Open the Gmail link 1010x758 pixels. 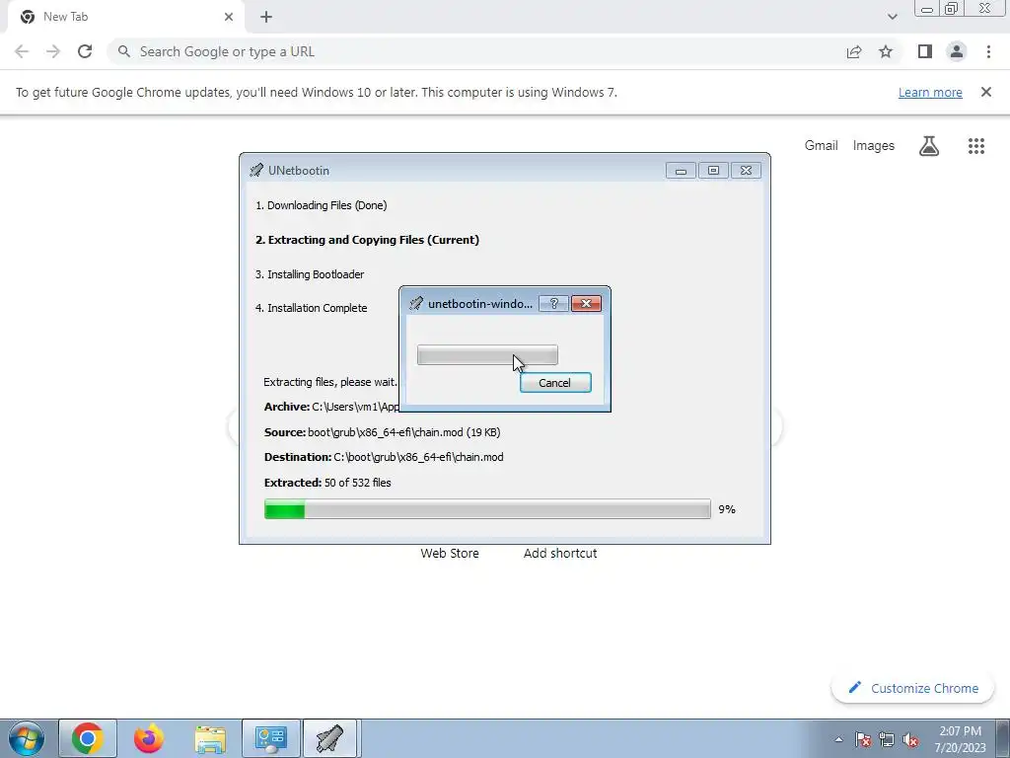point(822,146)
